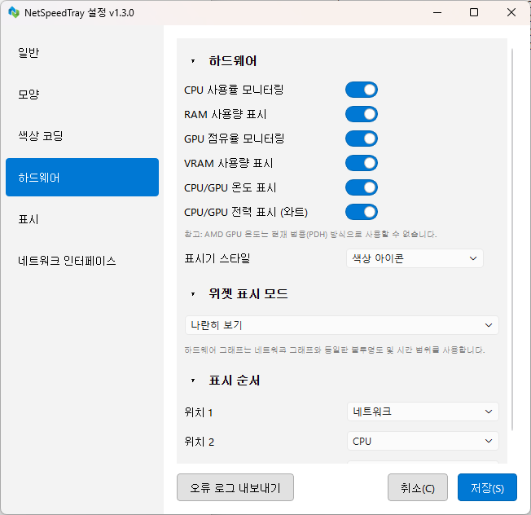Open the 모양 settings page
The height and width of the screenshot is (515, 531).
(x=82, y=95)
